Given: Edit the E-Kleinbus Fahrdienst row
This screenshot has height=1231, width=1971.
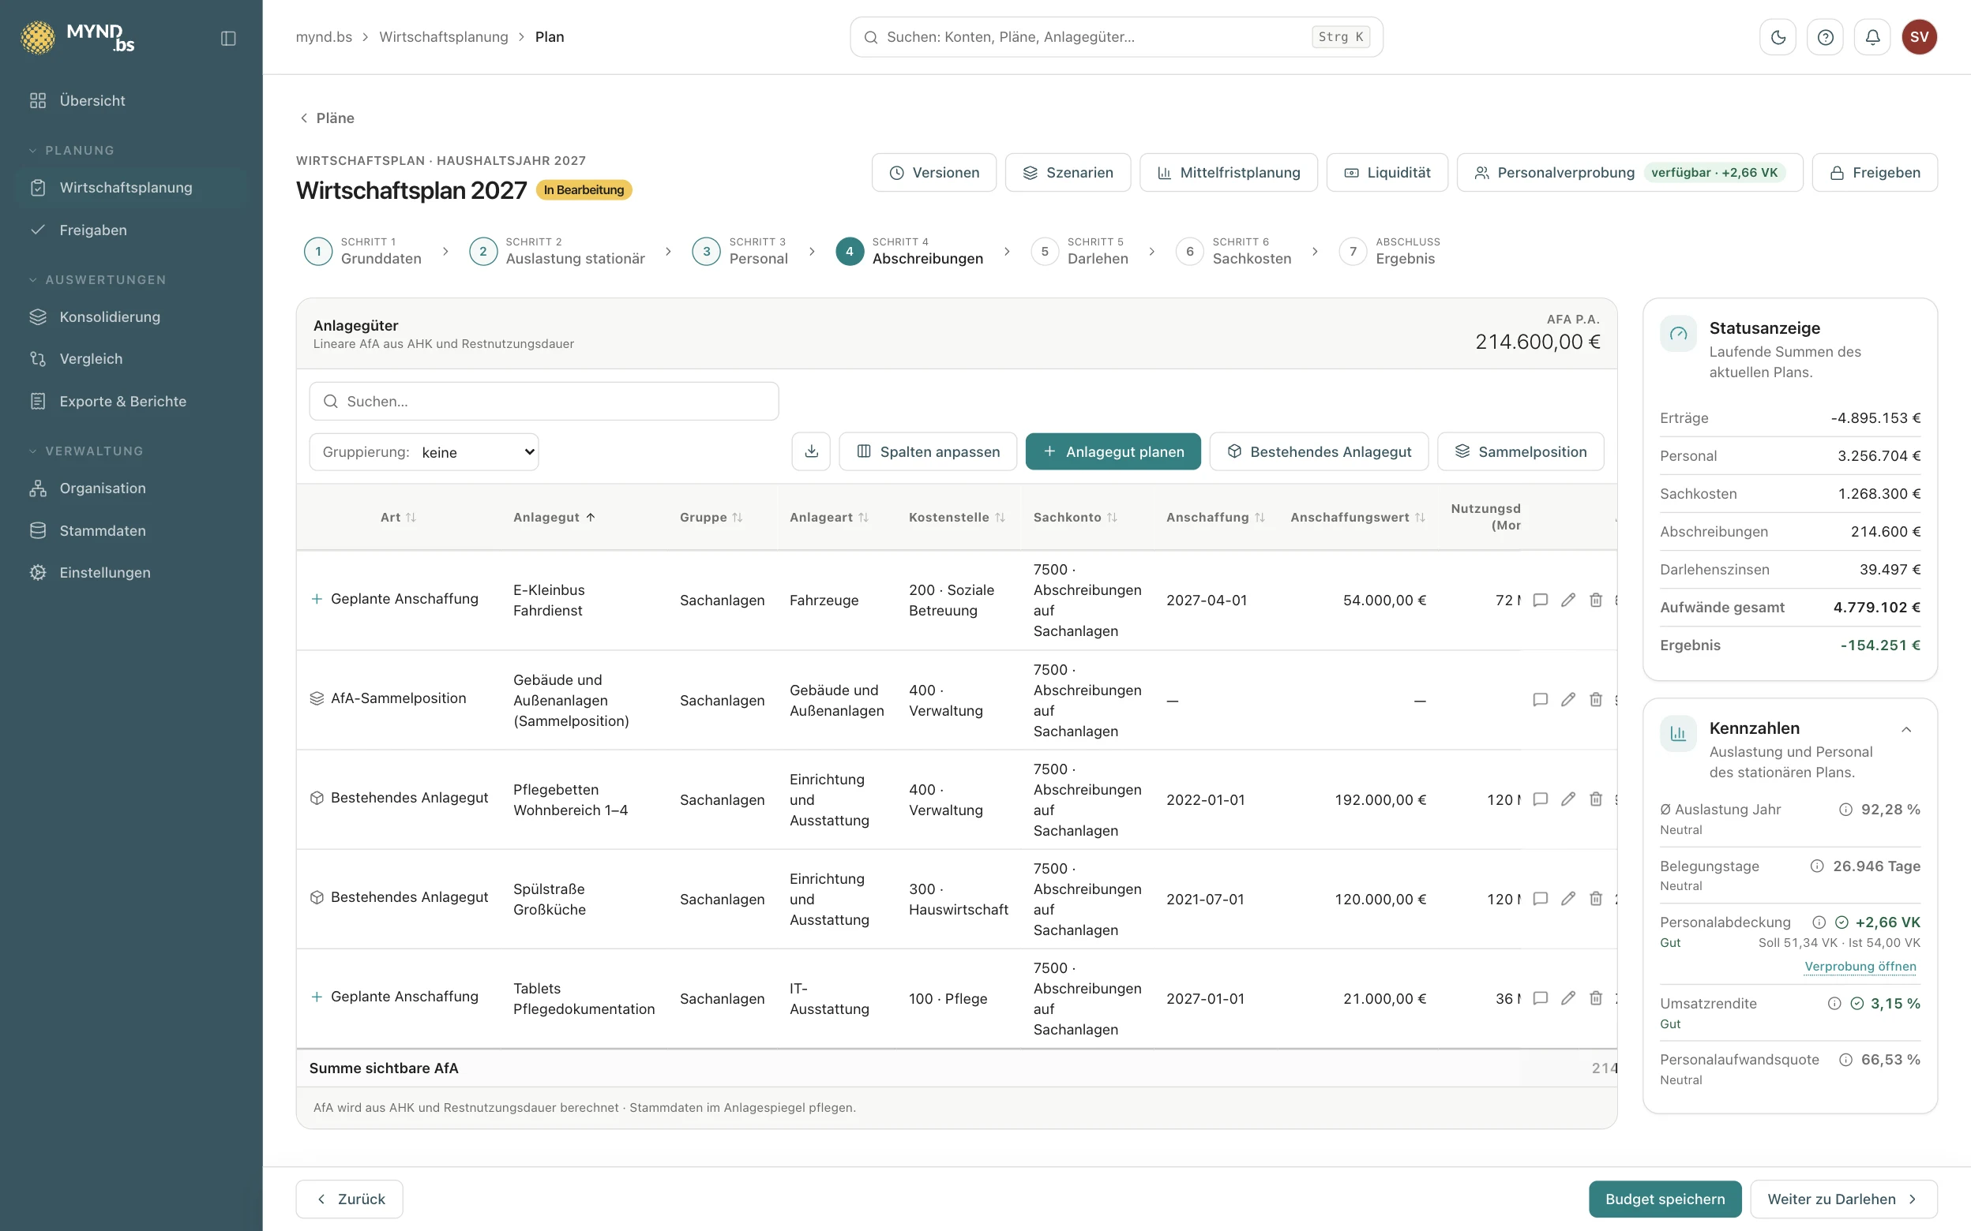Looking at the screenshot, I should [1567, 600].
